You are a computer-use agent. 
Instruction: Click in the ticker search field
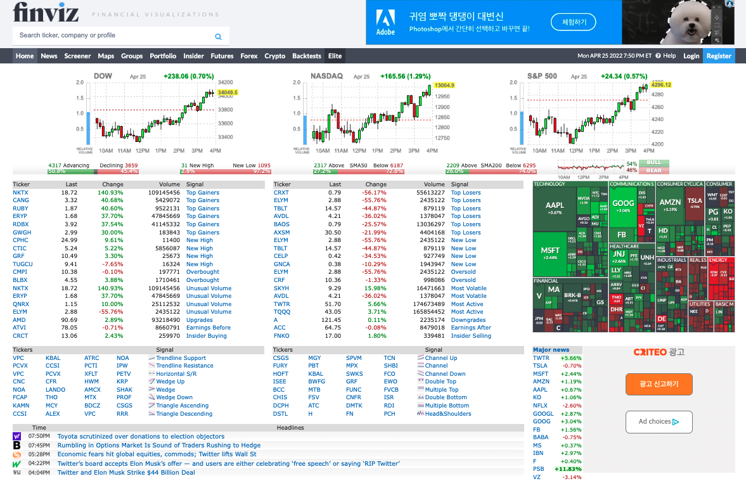click(114, 35)
